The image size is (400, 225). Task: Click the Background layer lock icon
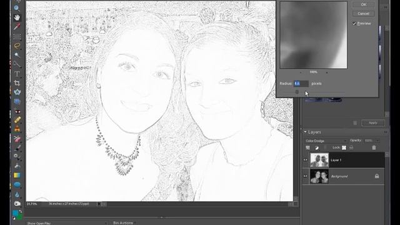tap(377, 176)
